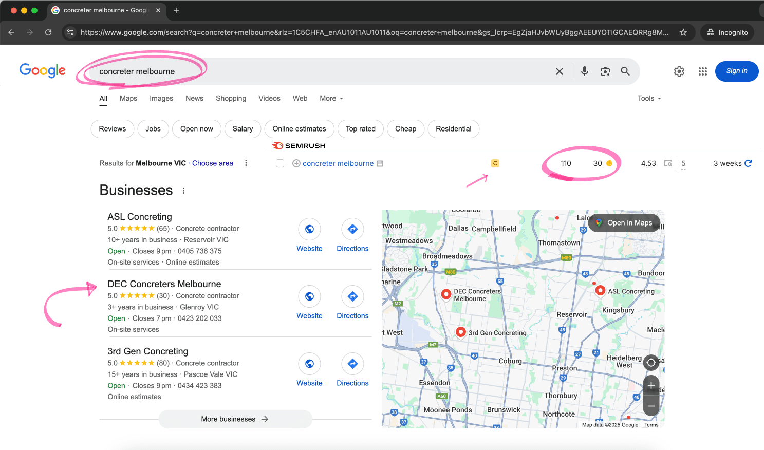
Task: Switch to the Images tab
Action: pos(161,98)
